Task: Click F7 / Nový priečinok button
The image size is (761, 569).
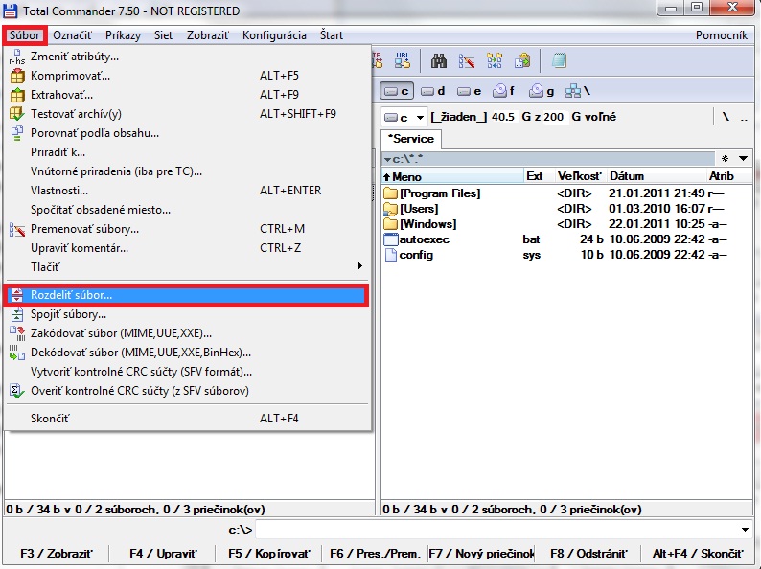Action: [x=481, y=554]
